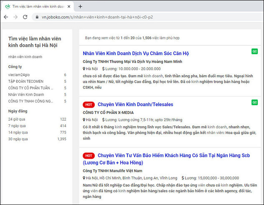Reload the page with the refresh icon
264x205 pixels.
25,17
